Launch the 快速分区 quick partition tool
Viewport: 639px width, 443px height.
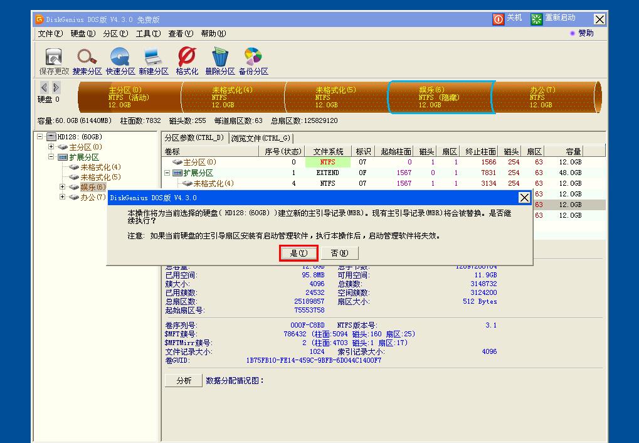point(120,61)
